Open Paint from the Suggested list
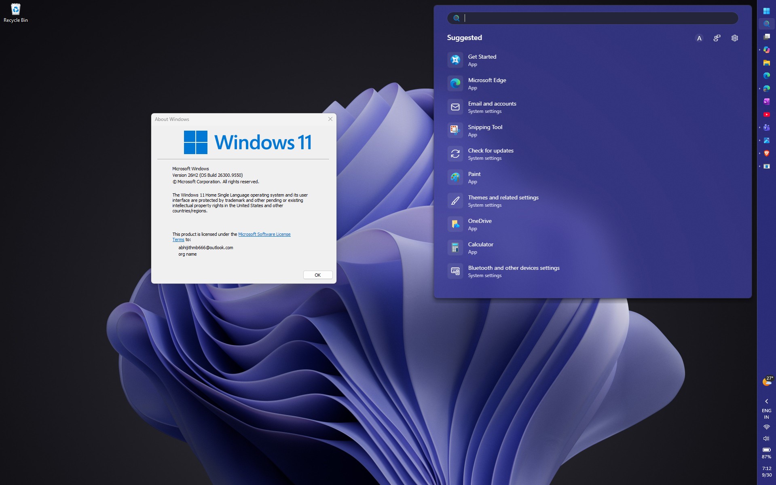 [x=592, y=177]
